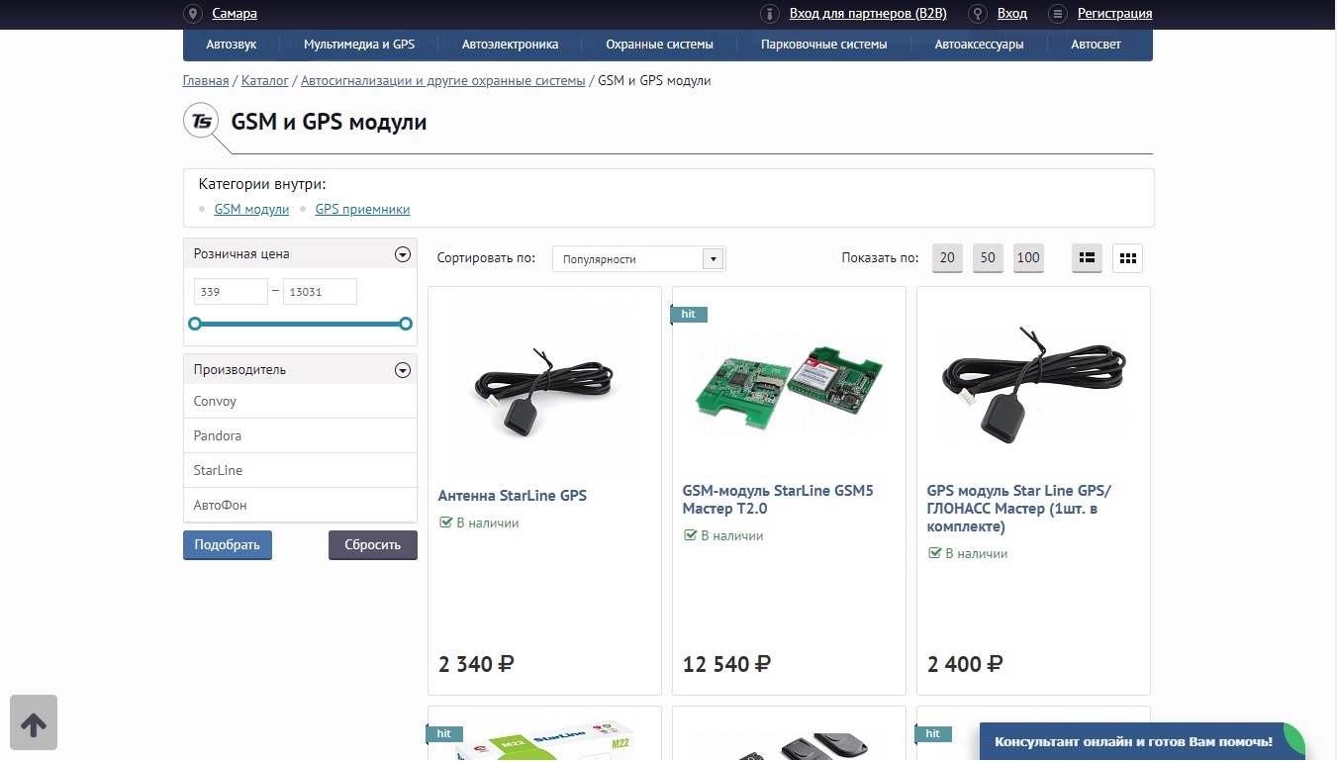Click the minimum price input field

(231, 292)
